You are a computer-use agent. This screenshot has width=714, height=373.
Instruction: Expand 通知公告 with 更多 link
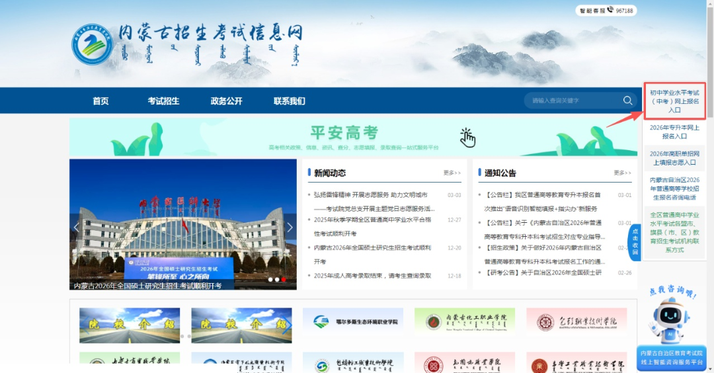tap(622, 173)
